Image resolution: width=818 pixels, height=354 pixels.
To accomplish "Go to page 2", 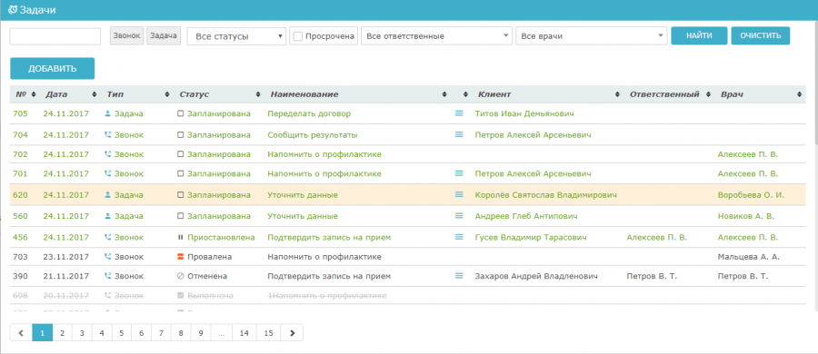I will point(62,332).
